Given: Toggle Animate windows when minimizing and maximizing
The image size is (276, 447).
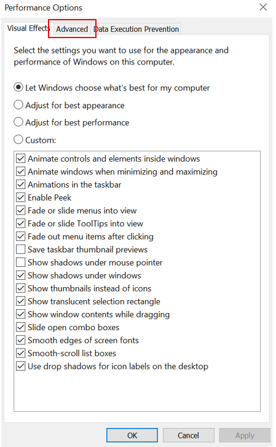Looking at the screenshot, I should click(x=21, y=172).
